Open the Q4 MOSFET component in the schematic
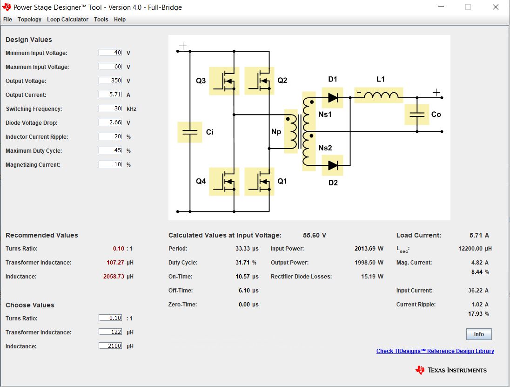This screenshot has height=387, width=510. pos(224,182)
